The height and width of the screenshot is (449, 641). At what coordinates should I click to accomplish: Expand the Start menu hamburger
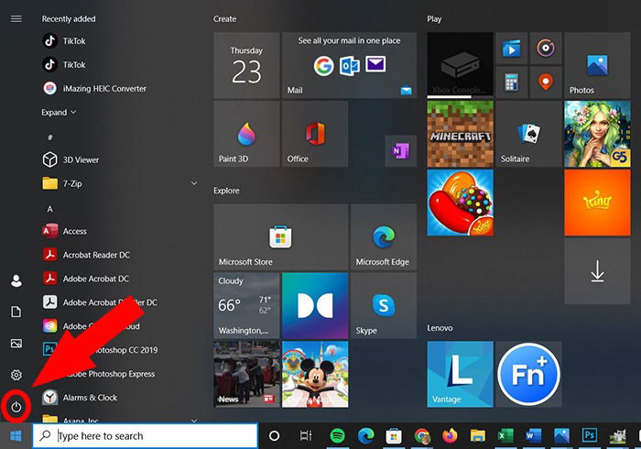tap(16, 19)
